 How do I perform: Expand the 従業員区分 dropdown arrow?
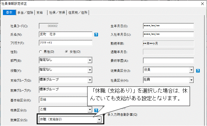tap(191, 70)
